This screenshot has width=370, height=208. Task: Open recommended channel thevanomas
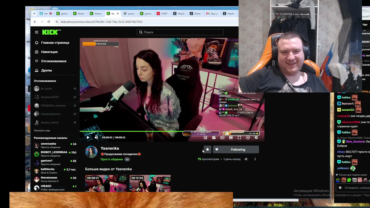pos(55,179)
